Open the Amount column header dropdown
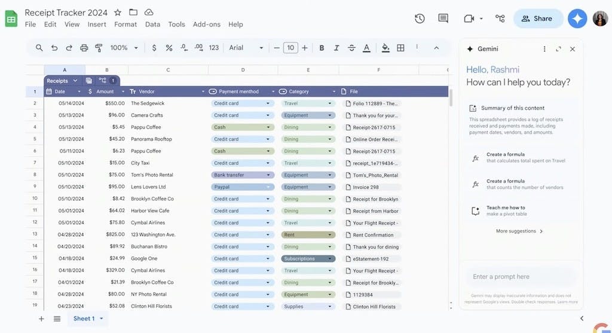The width and height of the screenshot is (612, 333). [x=123, y=91]
